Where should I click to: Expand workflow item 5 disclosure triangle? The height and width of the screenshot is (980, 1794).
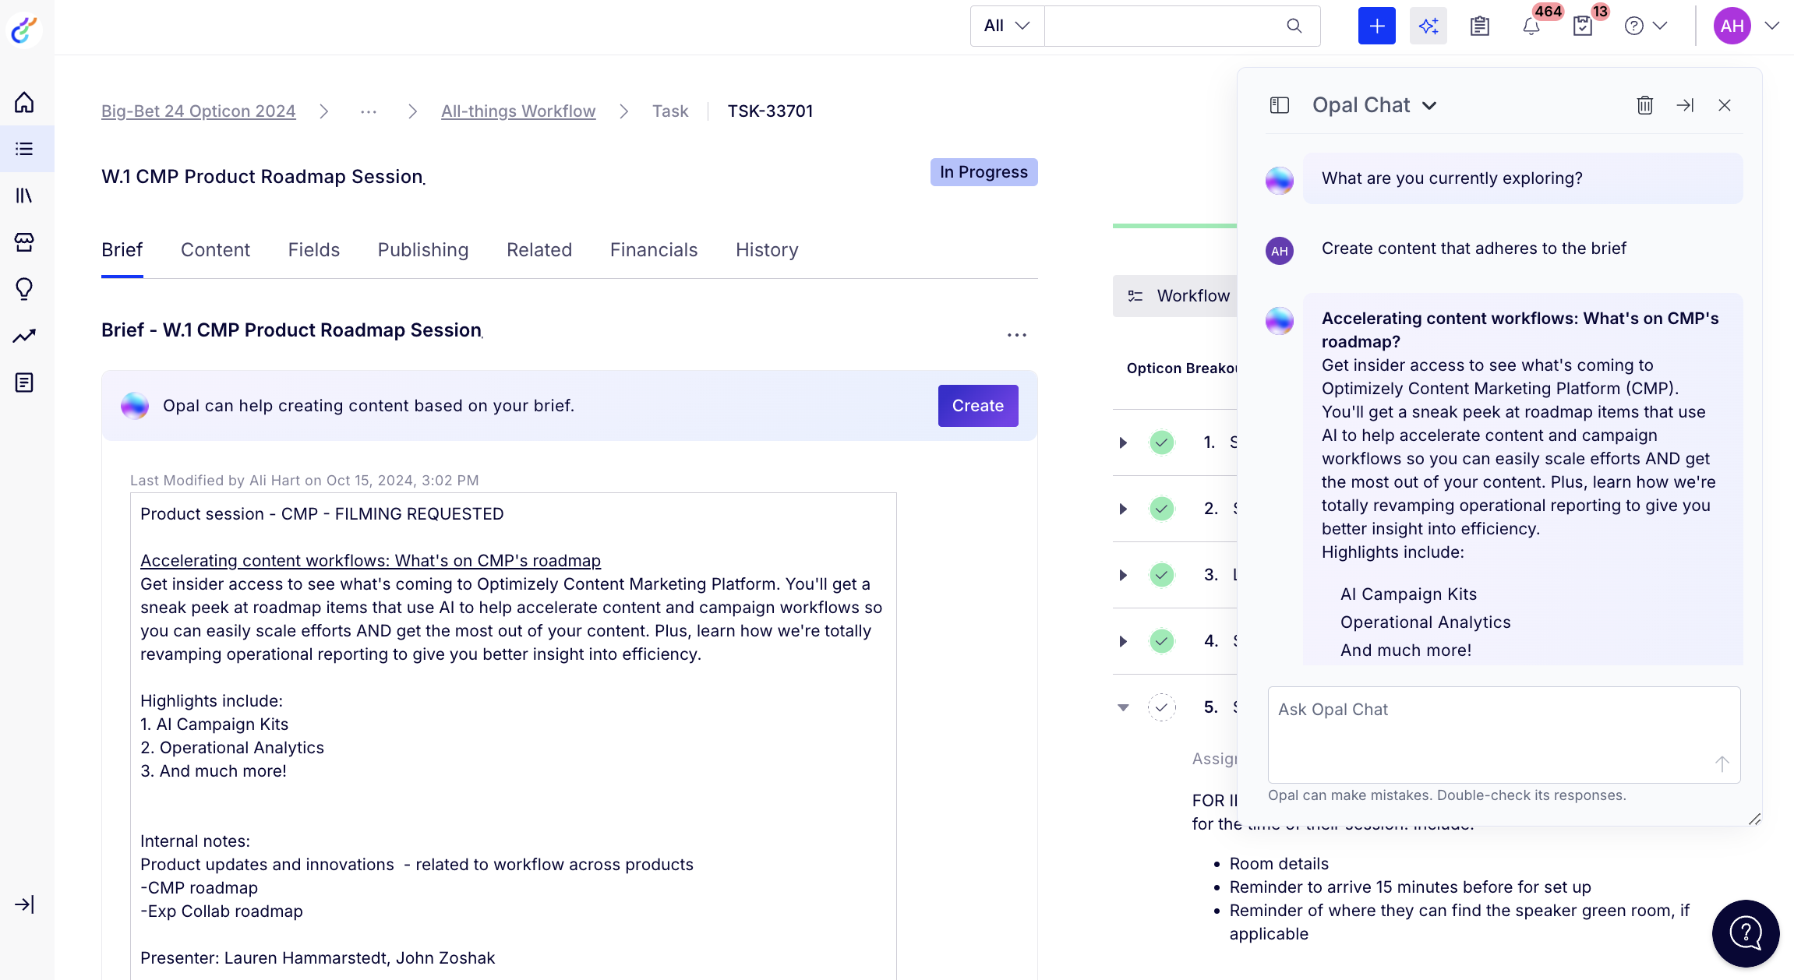1123,706
